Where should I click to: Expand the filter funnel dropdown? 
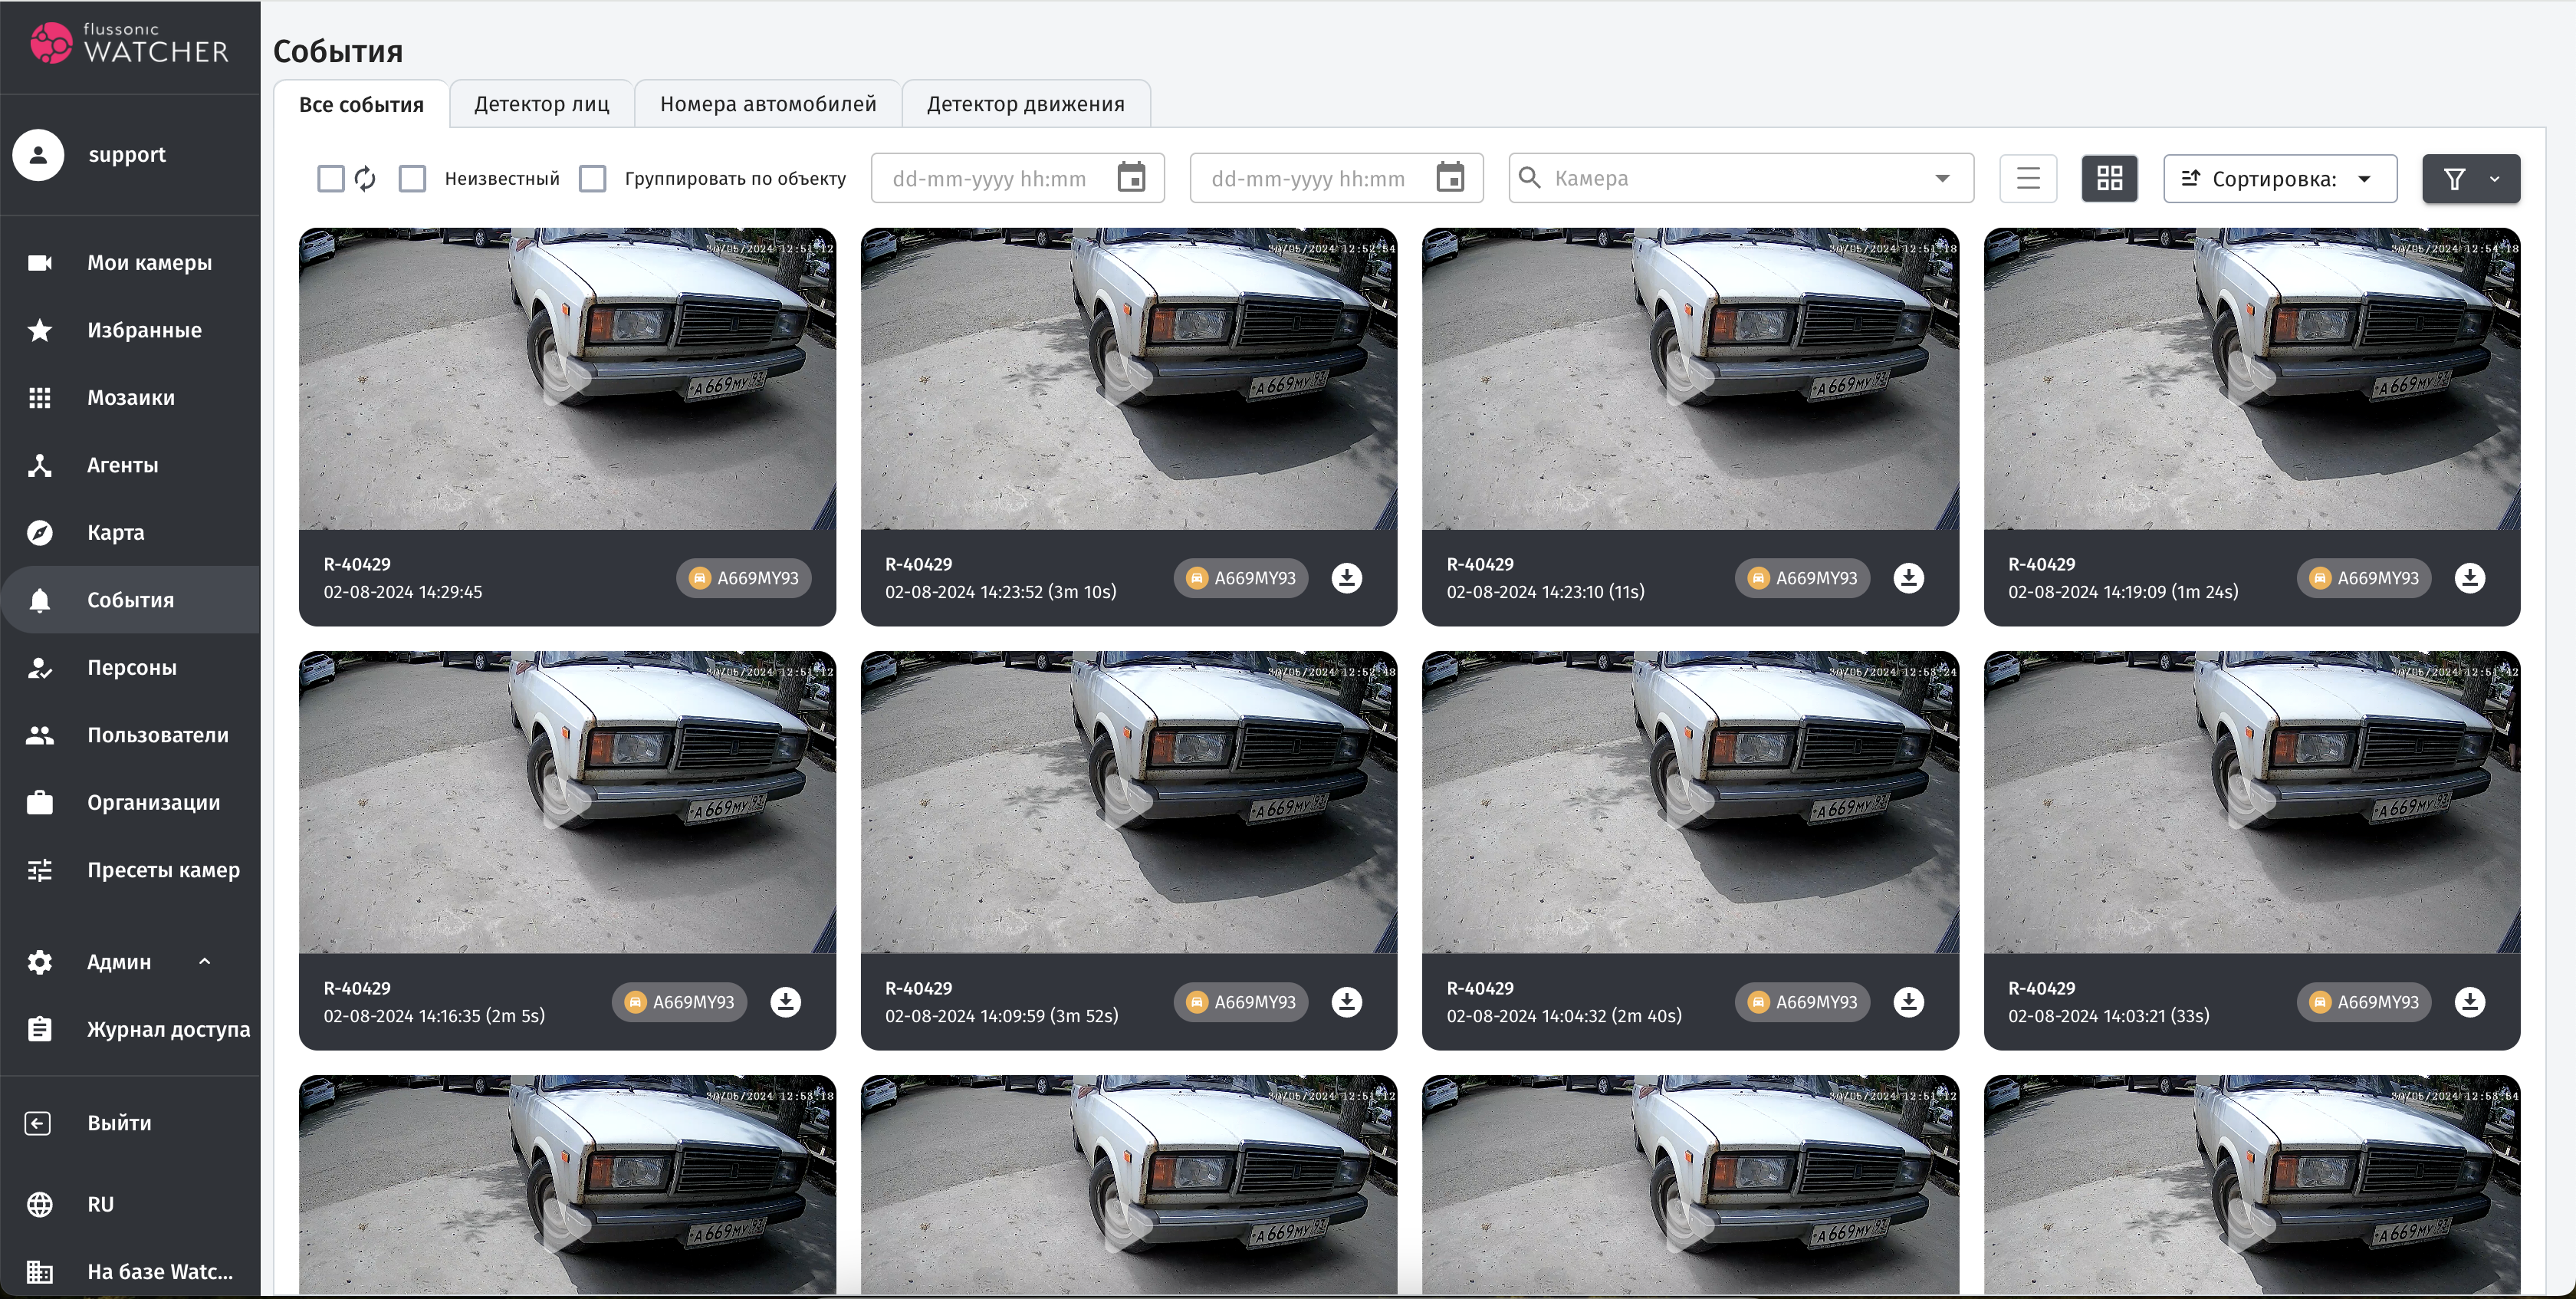2494,179
